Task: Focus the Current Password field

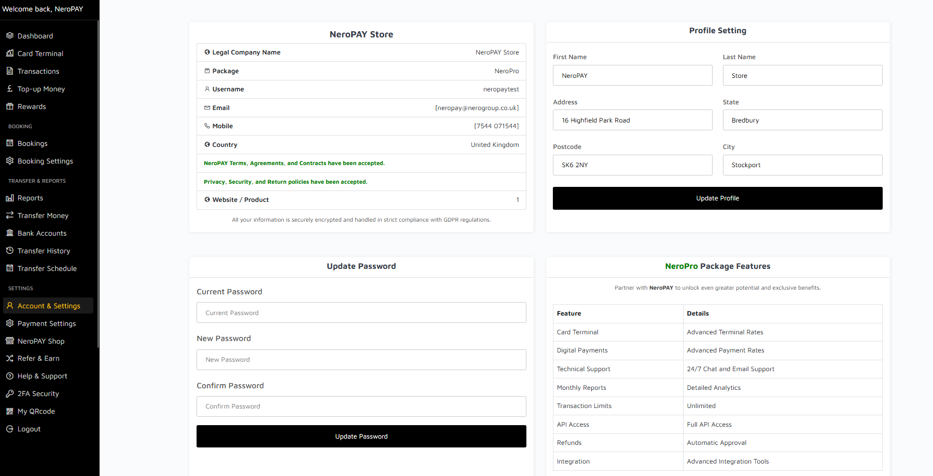Action: (361, 313)
